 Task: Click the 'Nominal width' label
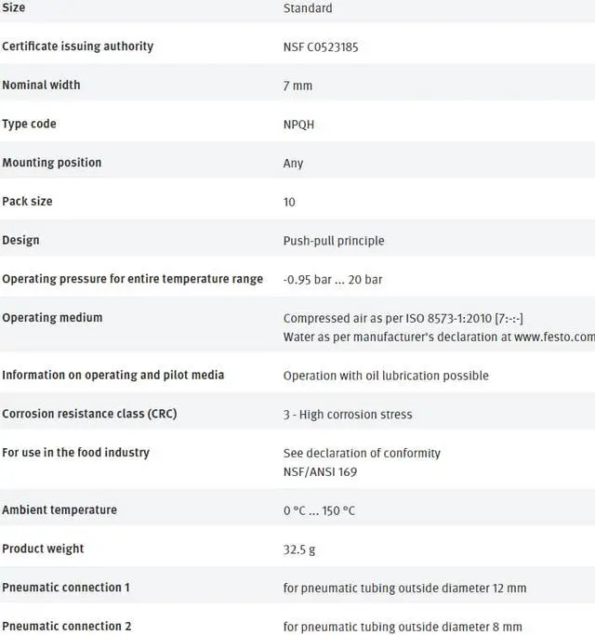(41, 85)
